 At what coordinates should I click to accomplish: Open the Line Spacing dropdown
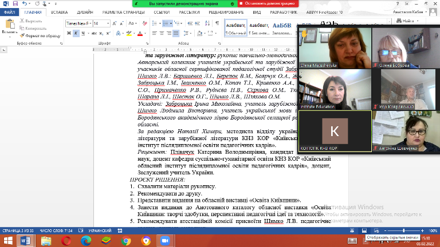tap(187, 33)
